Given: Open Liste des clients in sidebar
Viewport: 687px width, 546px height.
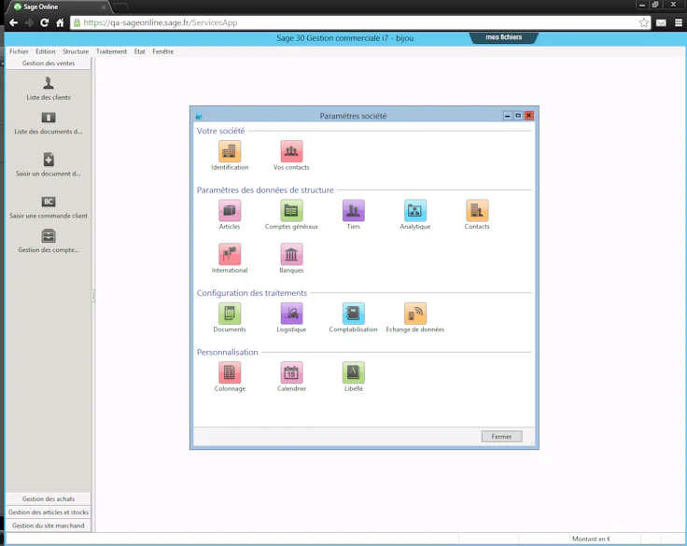Looking at the screenshot, I should tap(49, 89).
